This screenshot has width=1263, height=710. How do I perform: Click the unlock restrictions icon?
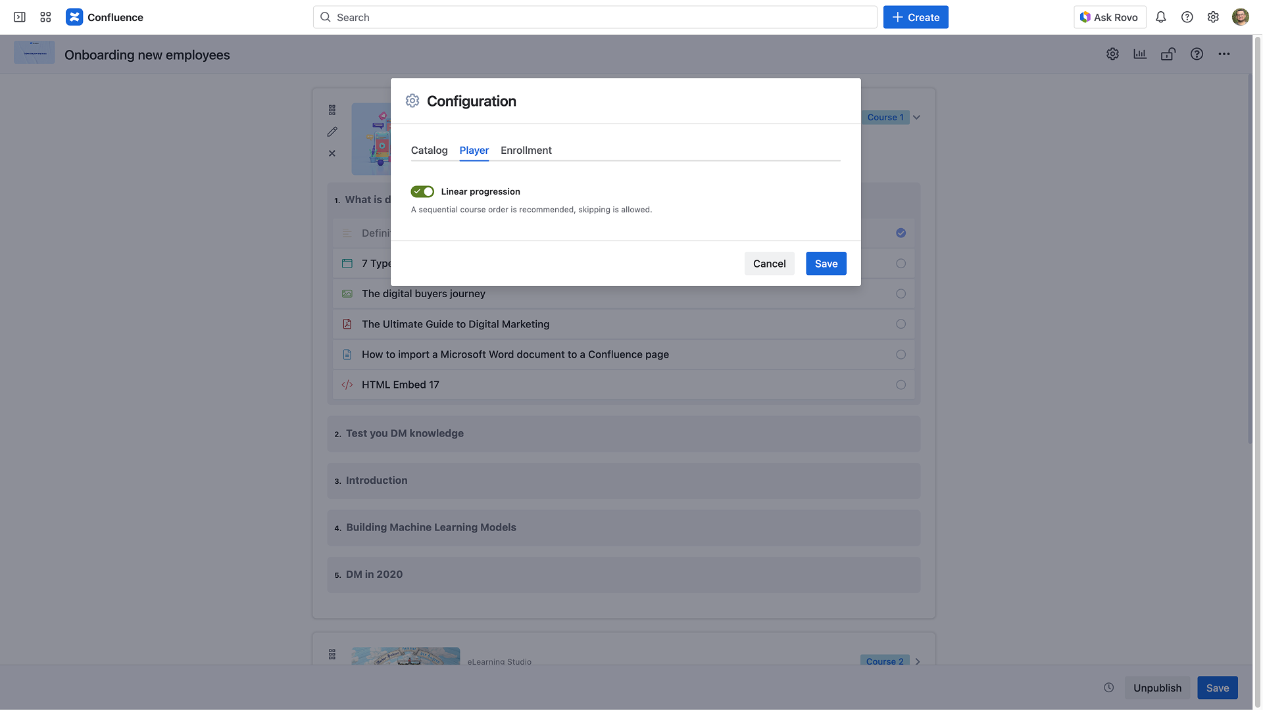[1168, 55]
